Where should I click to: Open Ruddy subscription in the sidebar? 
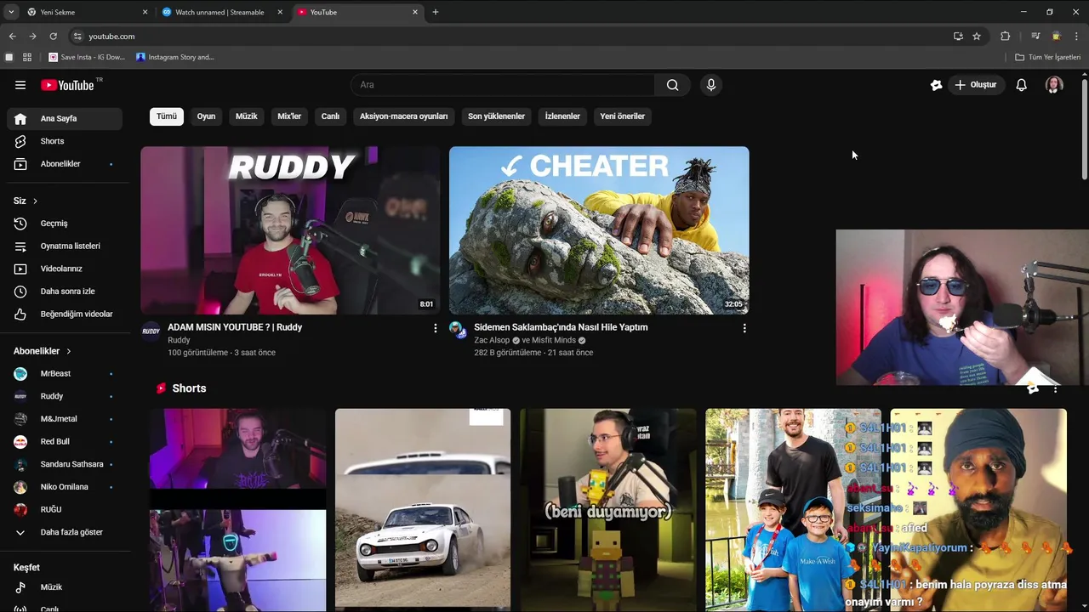(x=65, y=396)
